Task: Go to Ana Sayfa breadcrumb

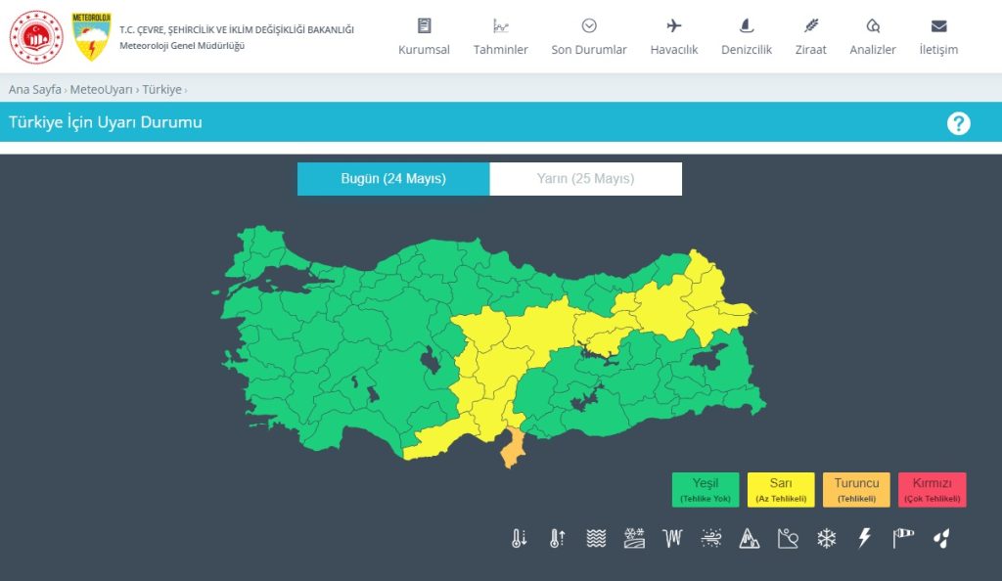Action: point(34,89)
